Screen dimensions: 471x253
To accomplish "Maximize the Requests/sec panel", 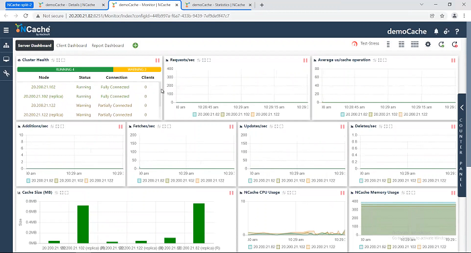I will [209, 60].
